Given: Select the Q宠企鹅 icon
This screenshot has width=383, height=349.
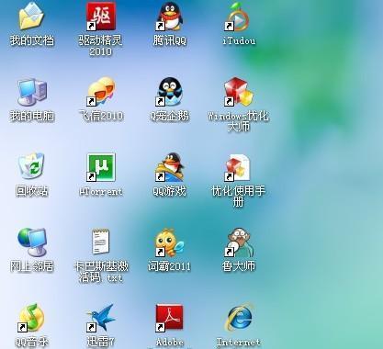Looking at the screenshot, I should coord(169,91).
